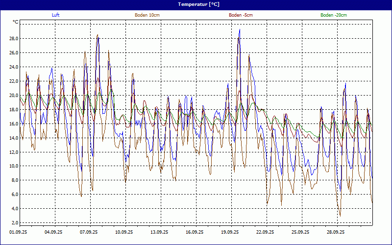This screenshot has width=392, height=245.
Task: Click the 22.09.25 x-axis date label
Action: point(265,232)
